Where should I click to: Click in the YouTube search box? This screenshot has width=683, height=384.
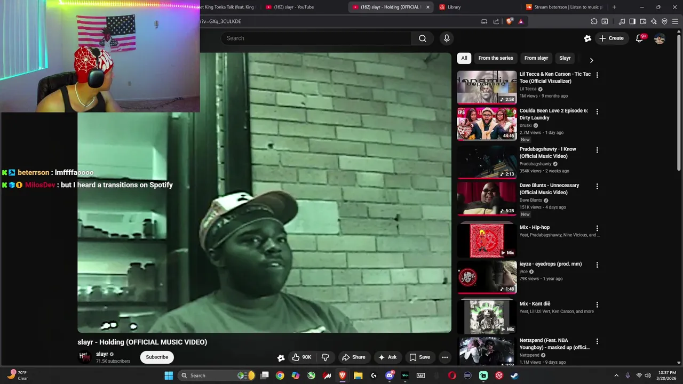point(316,38)
